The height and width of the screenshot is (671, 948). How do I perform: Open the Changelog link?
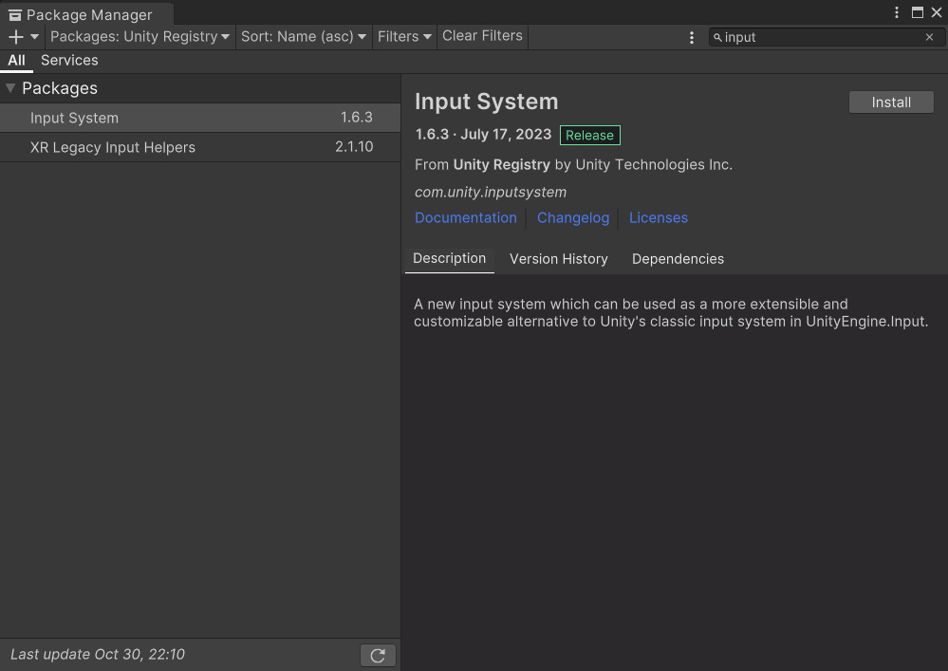573,217
